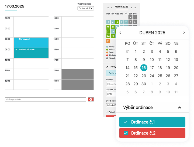Click list icon on Svobodová Marie appointment
Viewport: 194px width, 147px height.
click(x=16, y=50)
